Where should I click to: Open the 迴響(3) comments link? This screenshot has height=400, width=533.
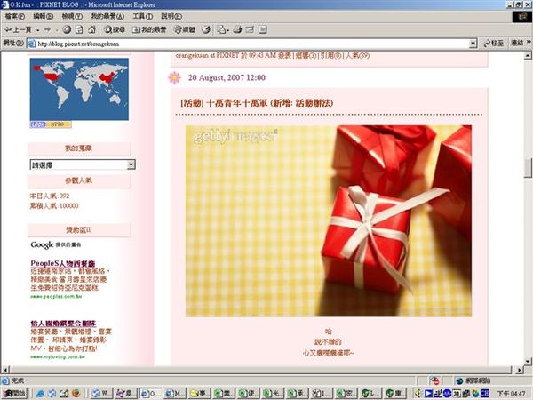pyautogui.click(x=306, y=55)
